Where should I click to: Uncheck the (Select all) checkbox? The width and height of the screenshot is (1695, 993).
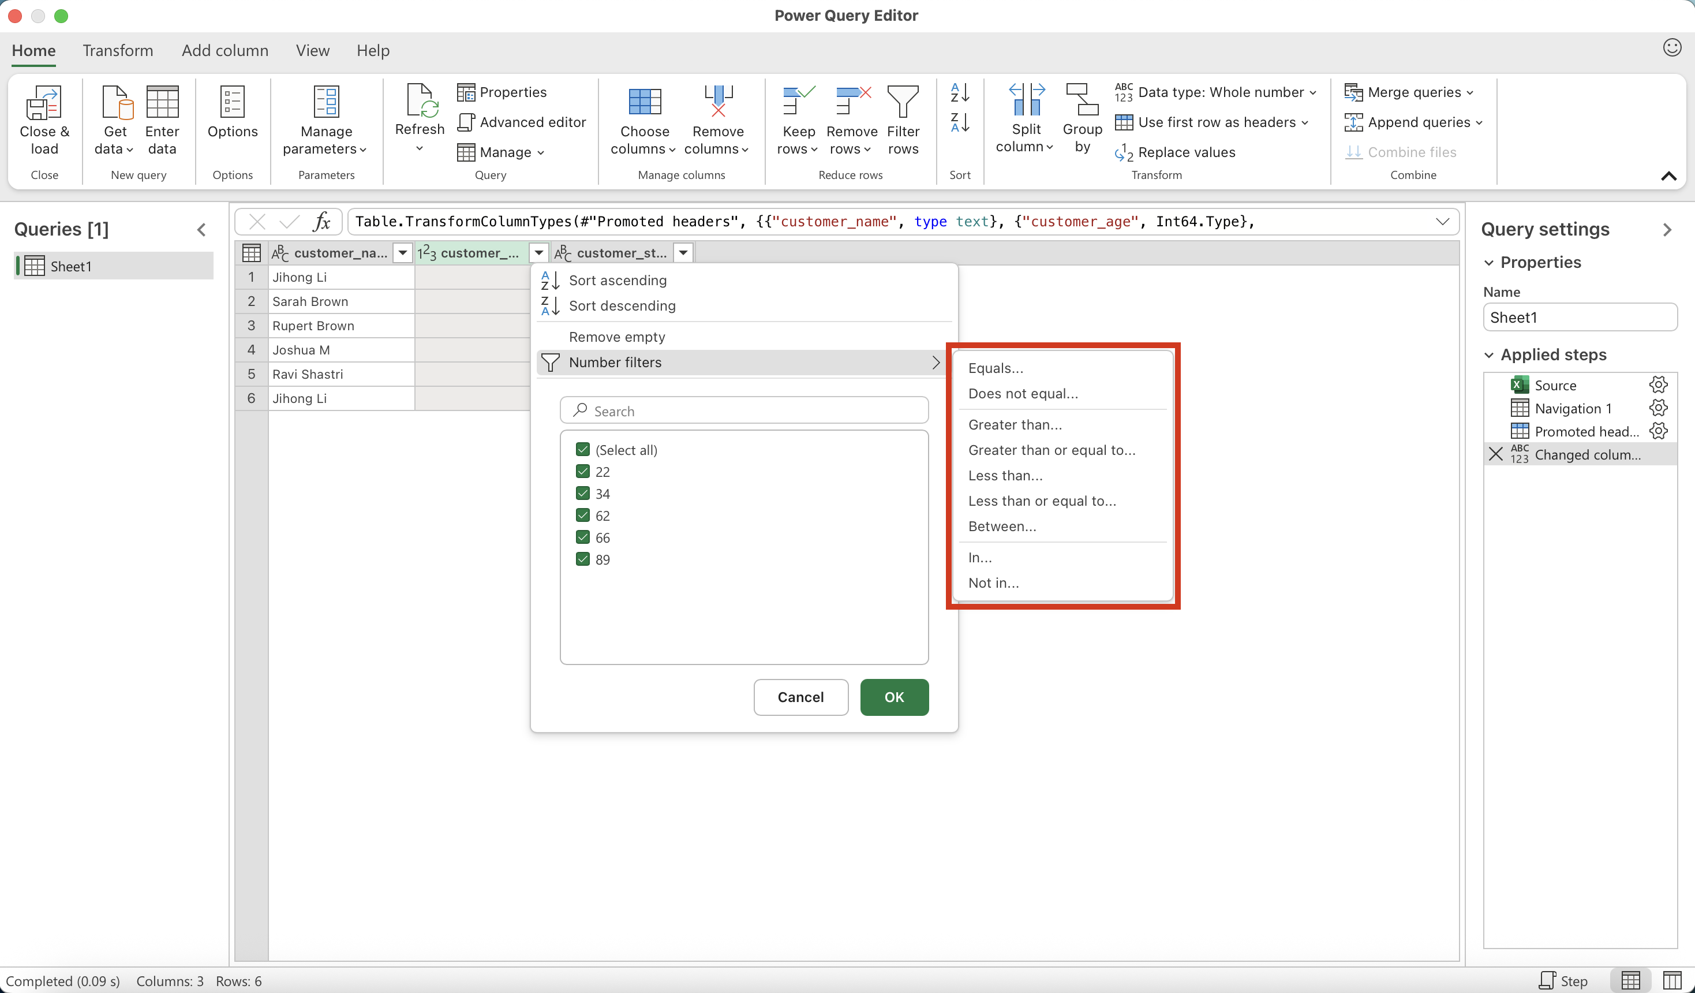point(582,449)
